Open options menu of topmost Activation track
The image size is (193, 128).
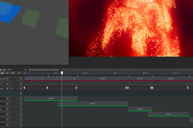[x=21, y=98]
